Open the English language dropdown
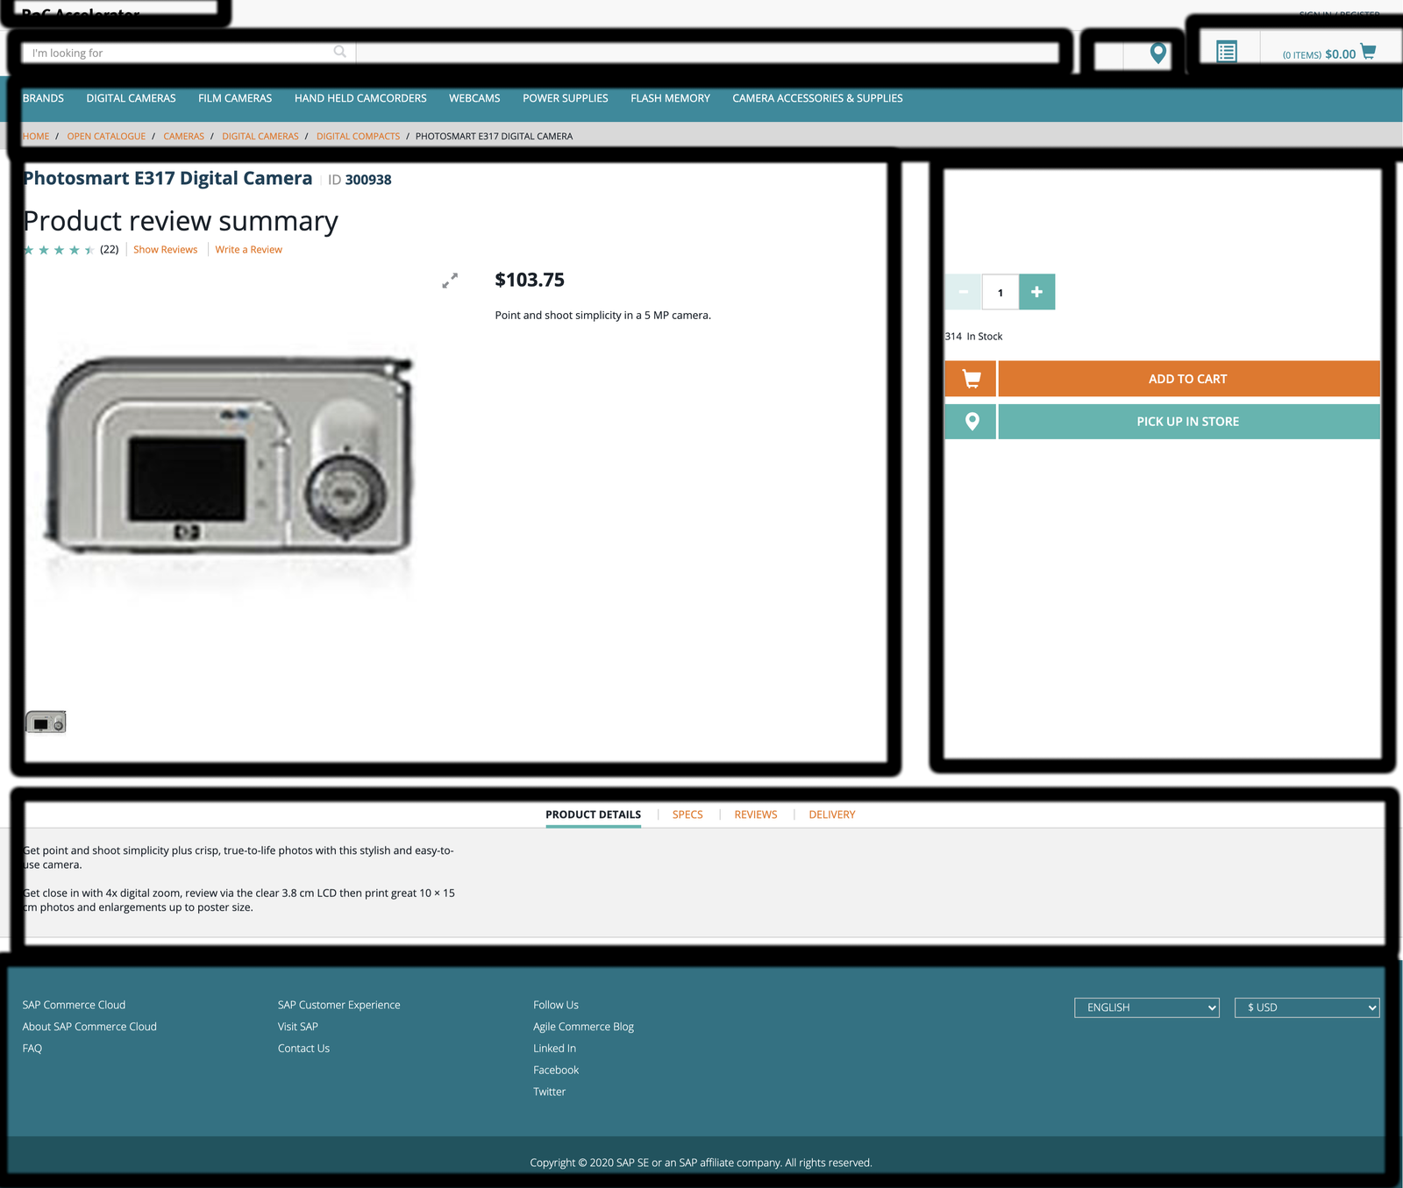The width and height of the screenshot is (1403, 1188). click(x=1147, y=1007)
